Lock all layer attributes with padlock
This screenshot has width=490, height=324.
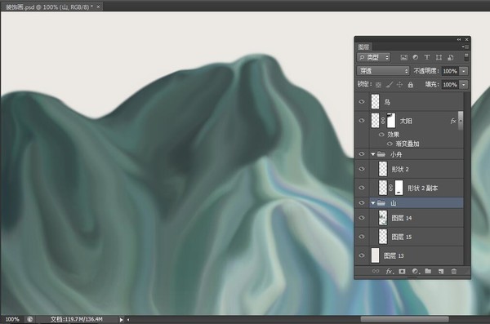pos(411,85)
